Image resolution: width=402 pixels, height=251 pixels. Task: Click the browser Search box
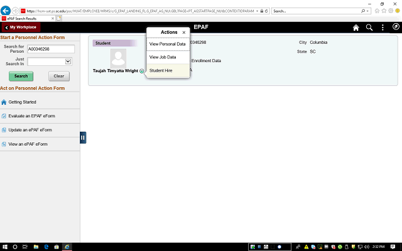[x=317, y=11]
